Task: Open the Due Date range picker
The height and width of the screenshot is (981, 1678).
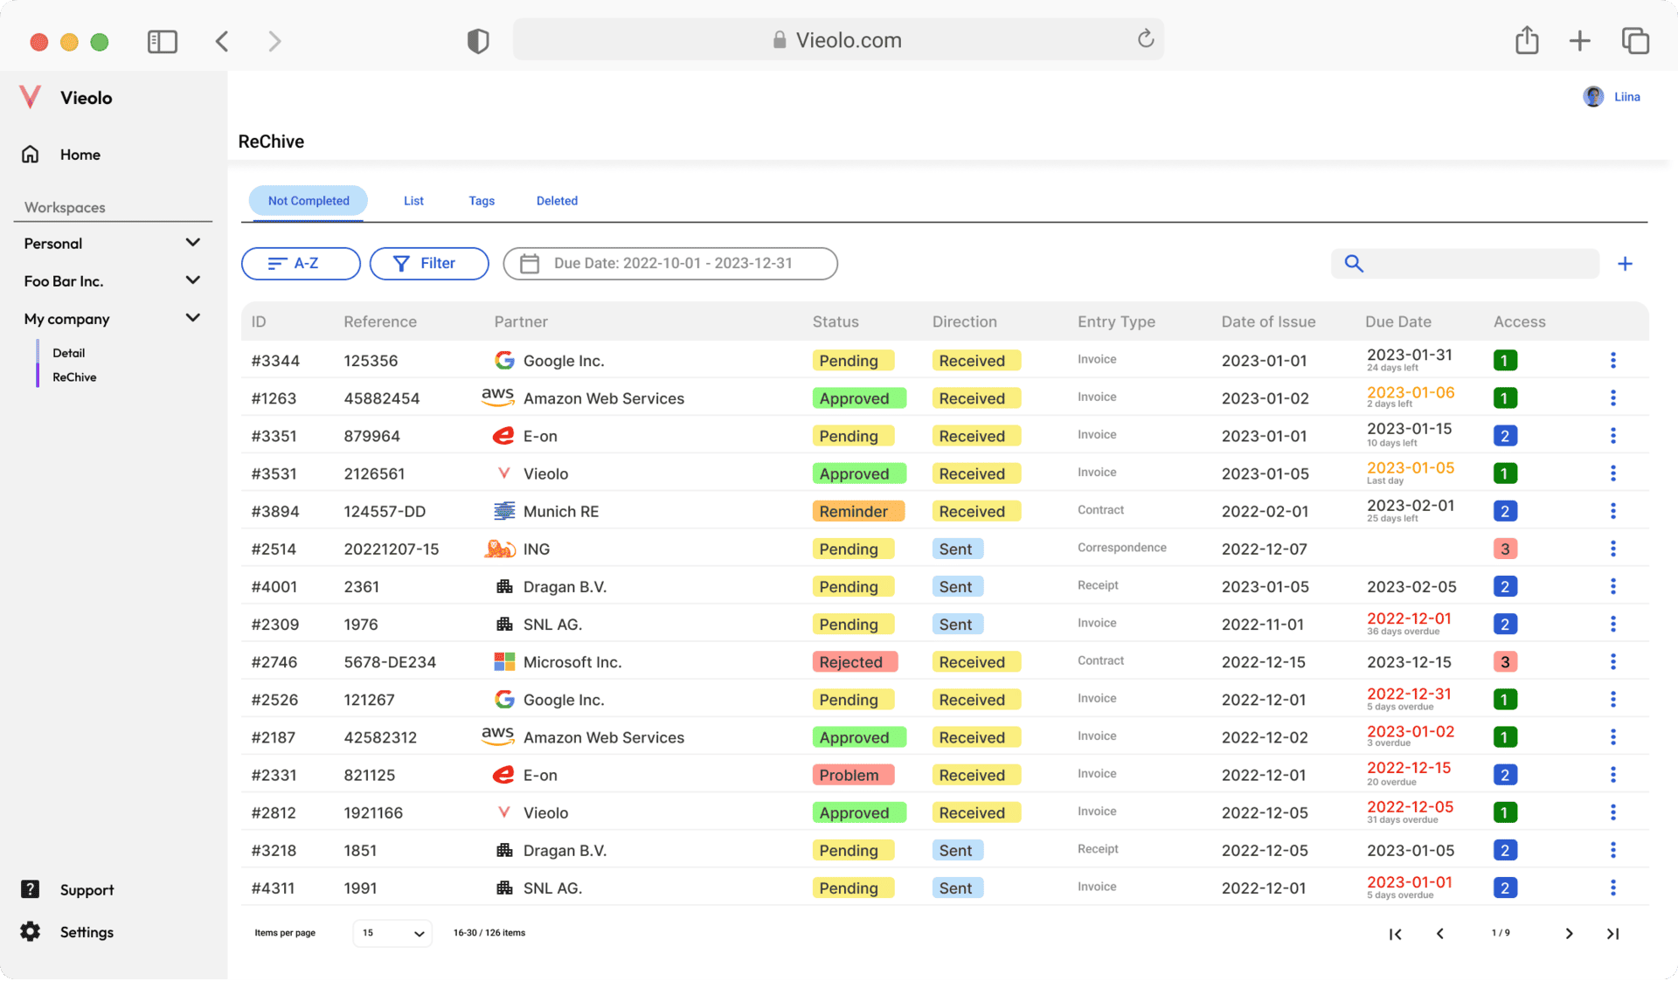Action: (x=670, y=264)
